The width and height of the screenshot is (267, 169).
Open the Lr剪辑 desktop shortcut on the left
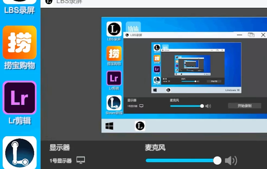[x=20, y=97]
